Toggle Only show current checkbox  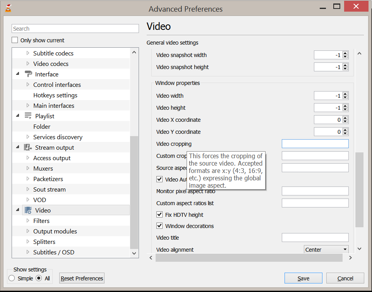click(x=15, y=40)
